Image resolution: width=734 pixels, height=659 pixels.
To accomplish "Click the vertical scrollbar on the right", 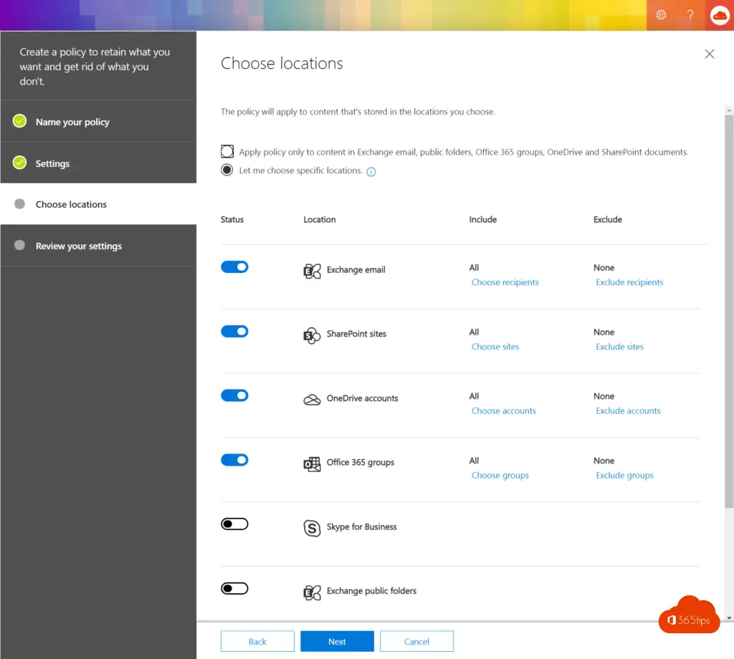I will (x=729, y=308).
